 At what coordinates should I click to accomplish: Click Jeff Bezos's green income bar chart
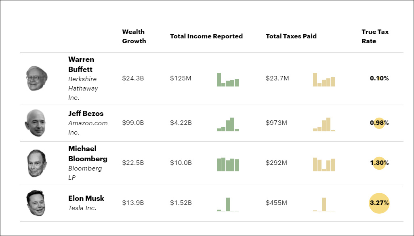[x=228, y=125]
